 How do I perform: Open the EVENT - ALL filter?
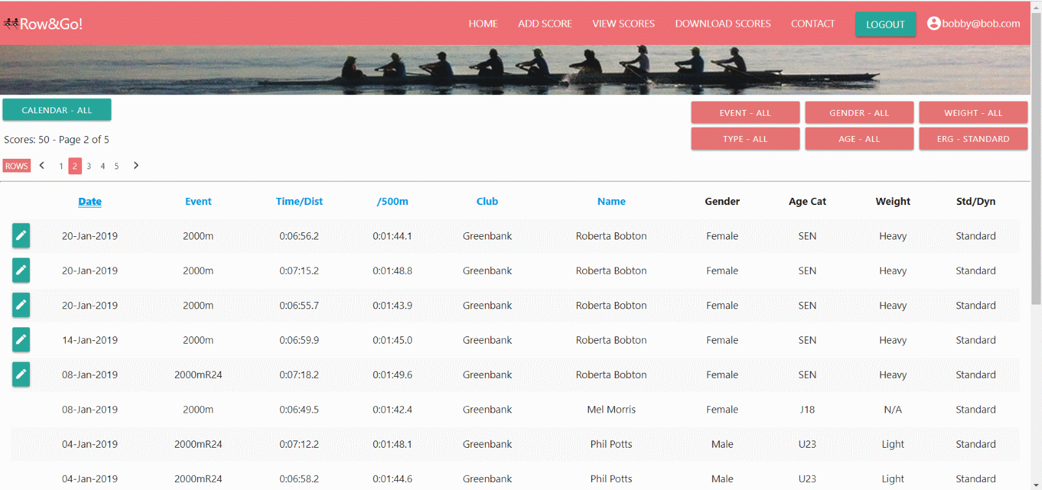(745, 113)
